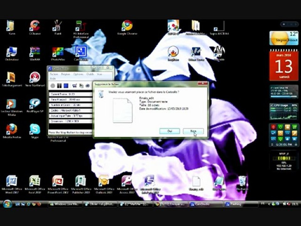Open CCleaner desktop shortcut
This screenshot has width=301, height=226.
coord(35,28)
